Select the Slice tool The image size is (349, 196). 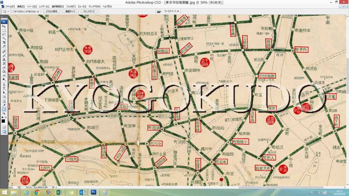click(4, 46)
